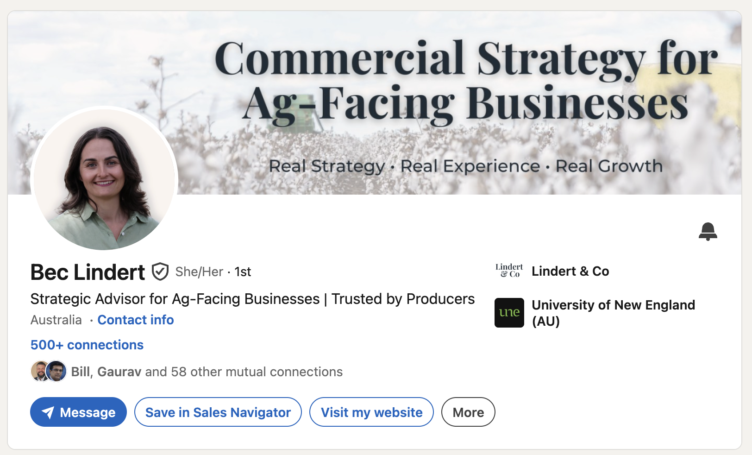Click the notification bell icon
Image resolution: width=752 pixels, height=455 pixels.
point(708,231)
